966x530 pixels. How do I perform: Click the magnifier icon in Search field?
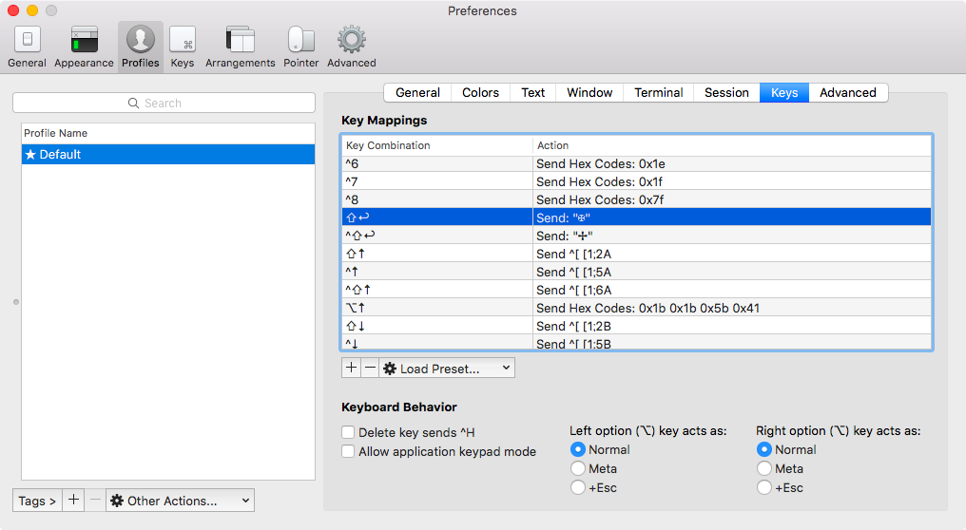(133, 103)
